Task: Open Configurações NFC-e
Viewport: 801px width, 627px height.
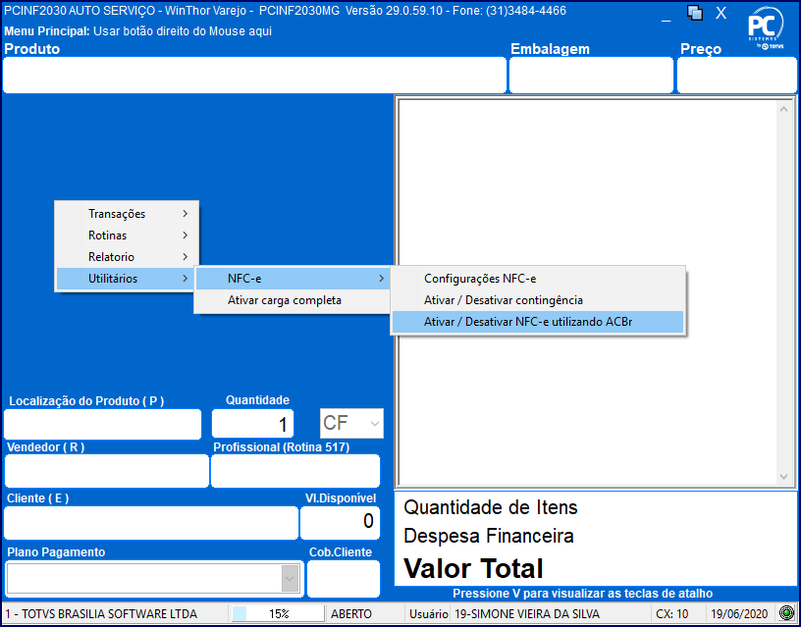Action: (538, 279)
